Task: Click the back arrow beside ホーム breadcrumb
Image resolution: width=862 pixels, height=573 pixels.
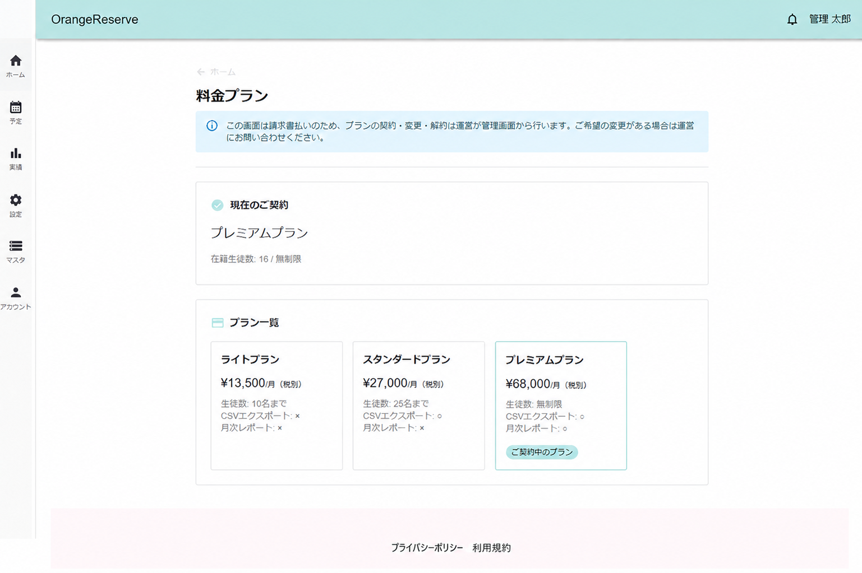Action: click(201, 72)
